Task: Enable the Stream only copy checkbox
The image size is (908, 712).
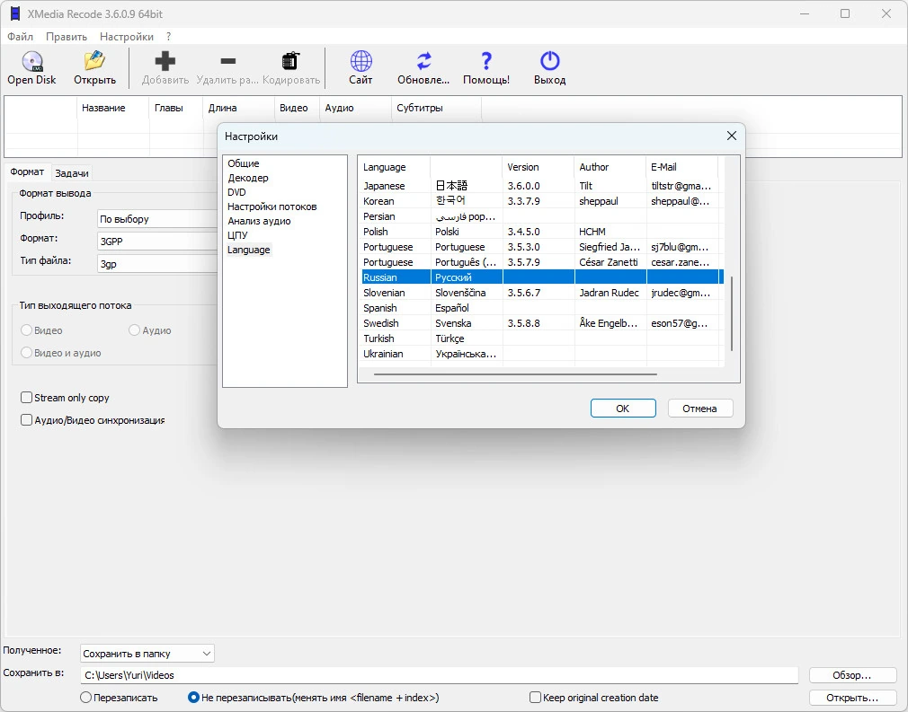Action: [x=26, y=398]
